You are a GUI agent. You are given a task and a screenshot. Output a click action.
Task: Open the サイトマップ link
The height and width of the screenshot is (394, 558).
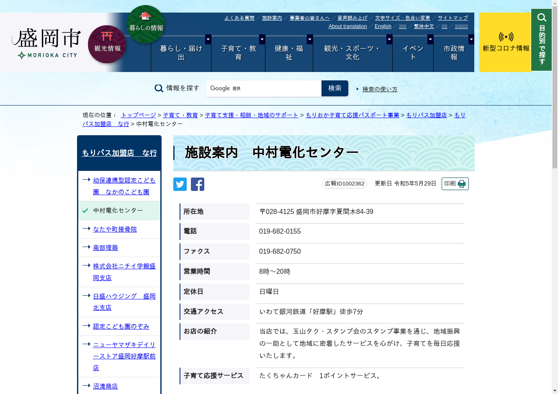click(453, 18)
